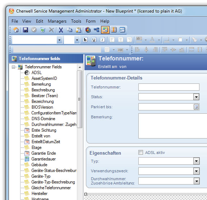Toggle underline formatting button
207x200 pixels.
pos(94,40)
